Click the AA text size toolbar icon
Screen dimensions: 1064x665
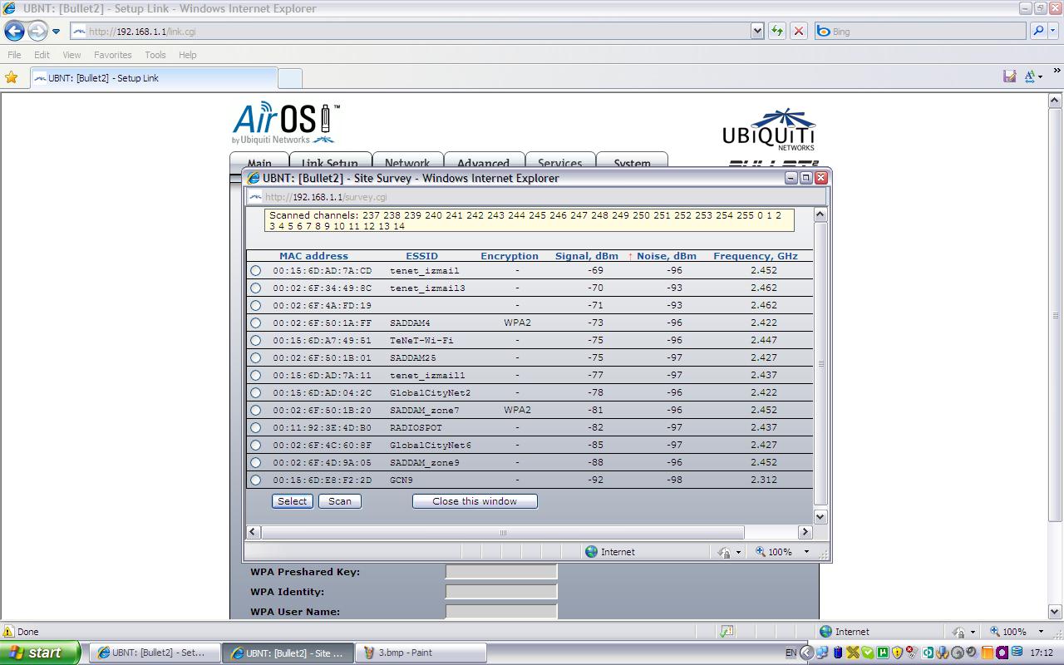coord(1030,76)
